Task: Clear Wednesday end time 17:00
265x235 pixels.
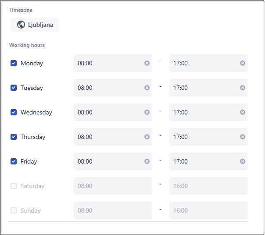Action: [x=243, y=112]
